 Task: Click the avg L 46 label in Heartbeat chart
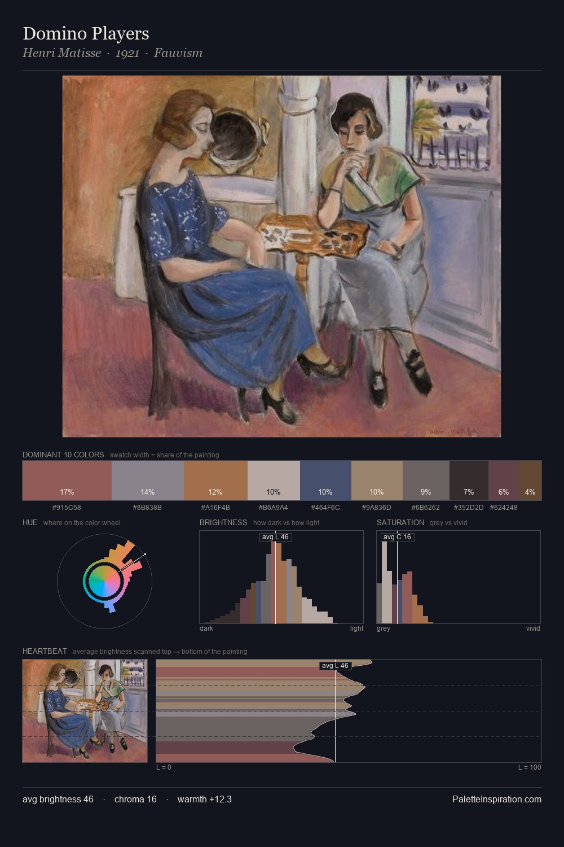click(335, 666)
